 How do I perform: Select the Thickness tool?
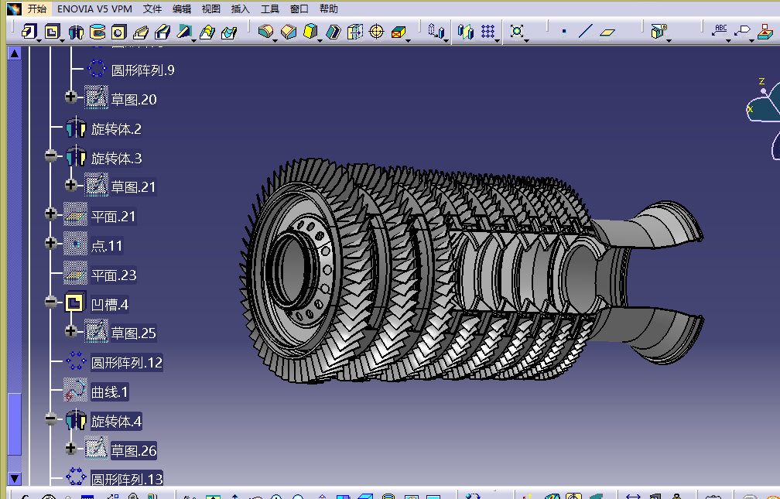click(x=354, y=32)
